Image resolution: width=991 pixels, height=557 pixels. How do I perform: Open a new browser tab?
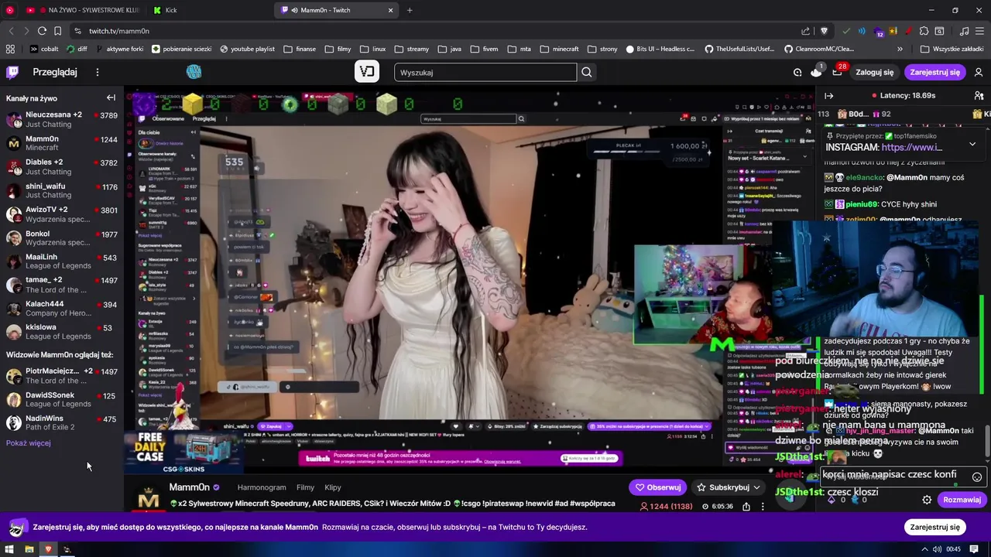tap(410, 10)
